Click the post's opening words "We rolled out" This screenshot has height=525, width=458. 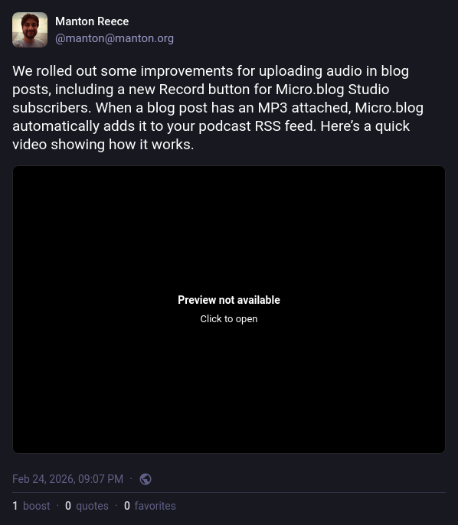[55, 71]
